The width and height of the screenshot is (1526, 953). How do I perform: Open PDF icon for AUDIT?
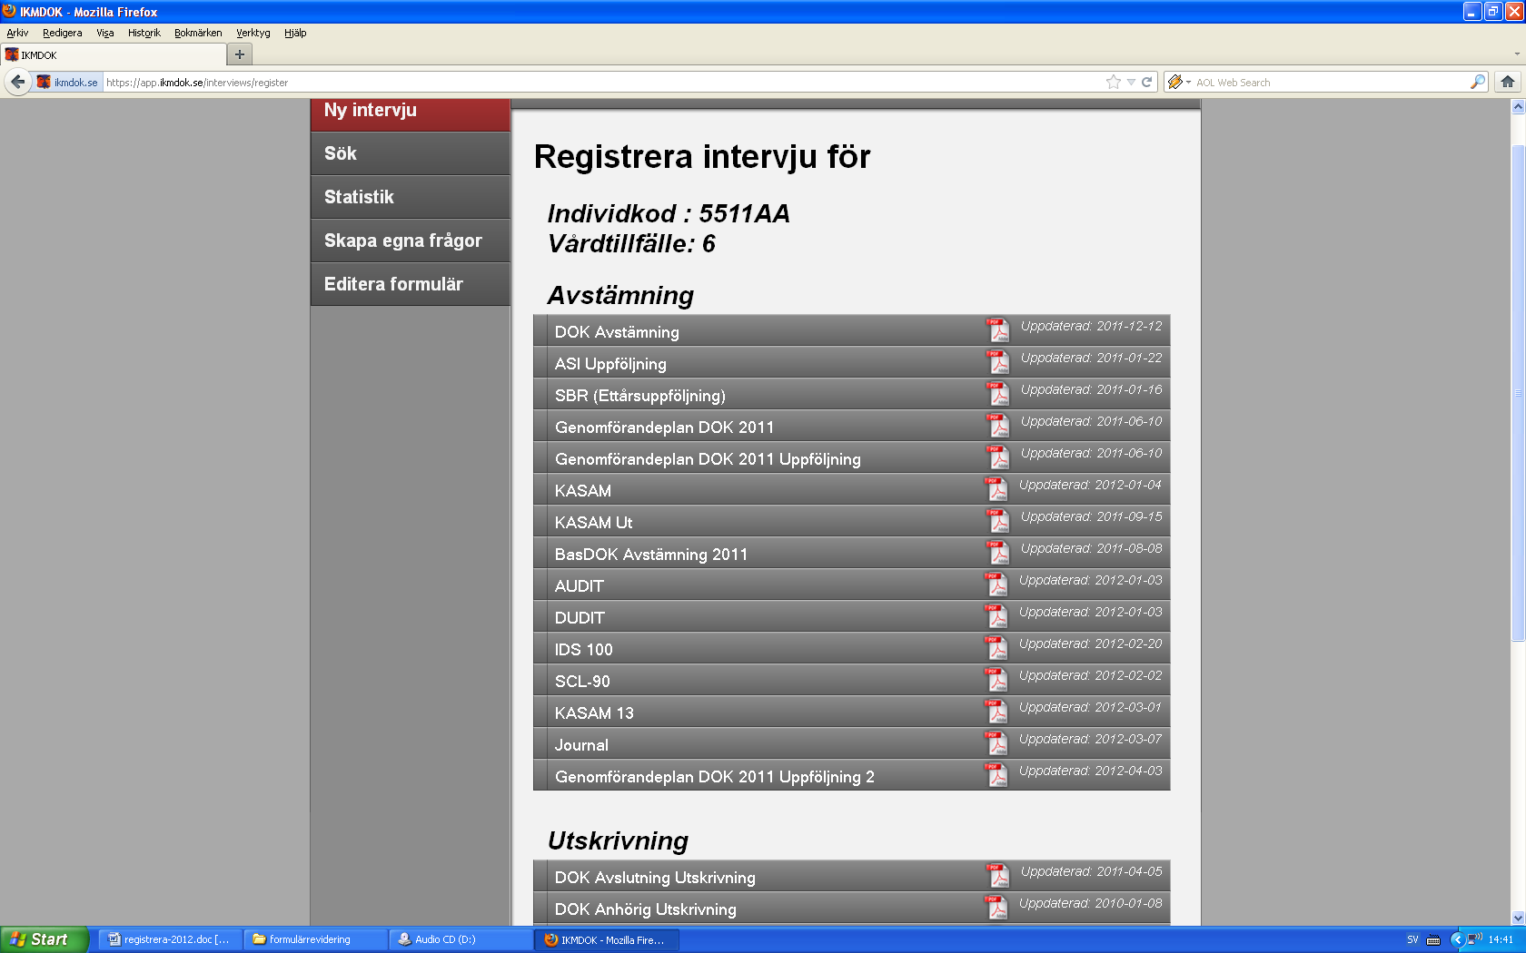(x=997, y=585)
